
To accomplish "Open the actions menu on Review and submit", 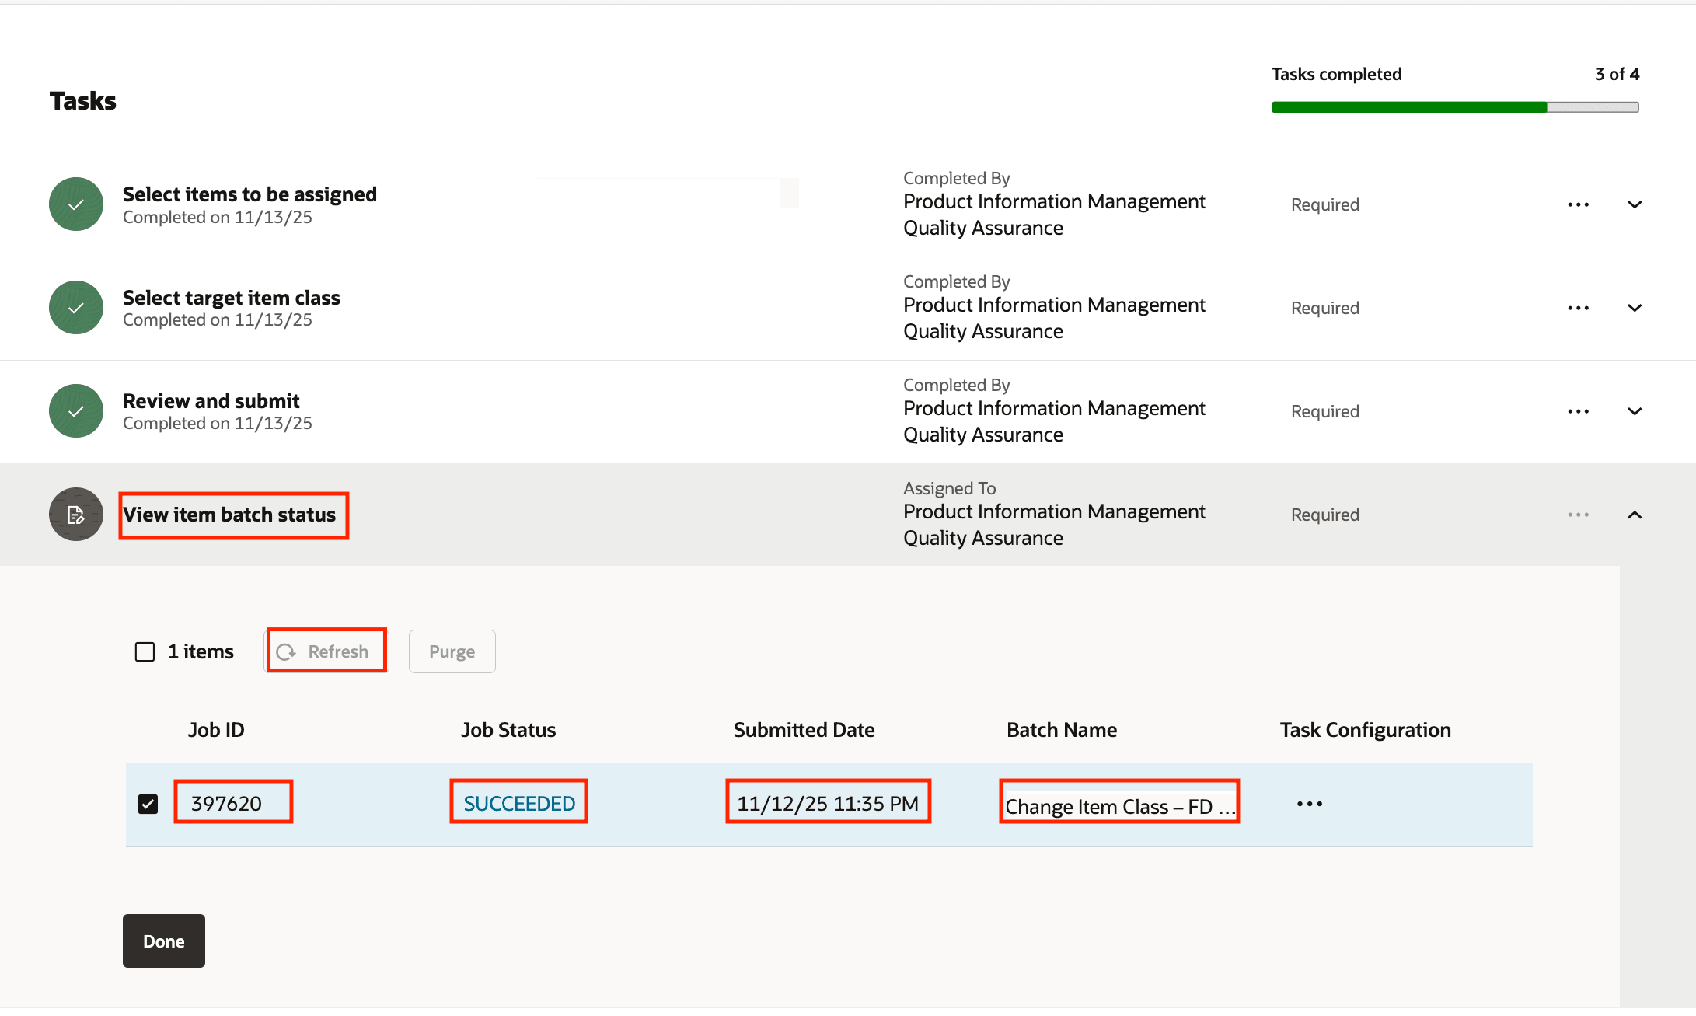I will 1578,410.
